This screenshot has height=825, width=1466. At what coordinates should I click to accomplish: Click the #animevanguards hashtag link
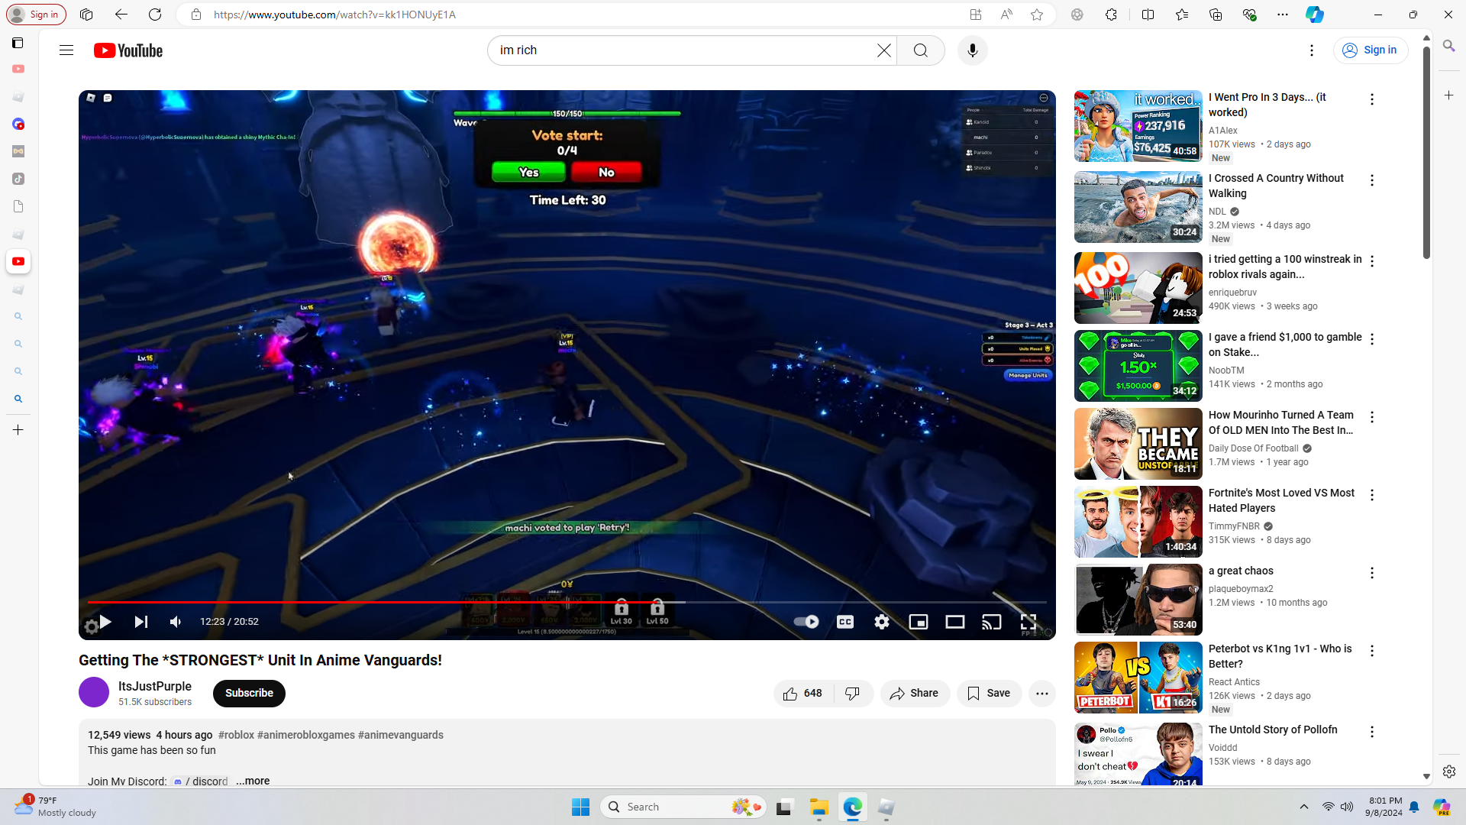coord(400,735)
